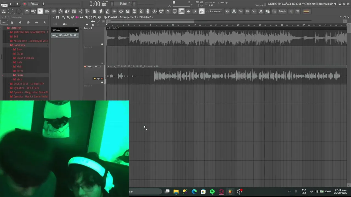Toggle the link chain button
Image resolution: width=351 pixels, height=197 pixels.
202,11
